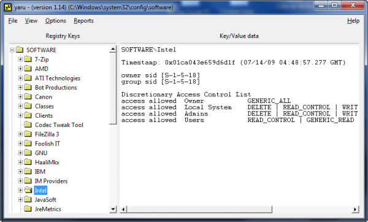Click the Classes folder icon
Image resolution: width=368 pixels, height=222 pixels.
28,106
